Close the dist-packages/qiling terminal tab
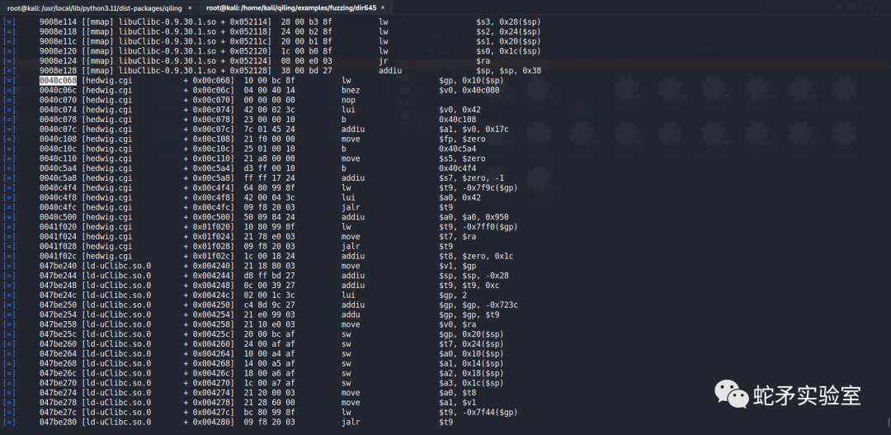The image size is (891, 435). (x=190, y=8)
